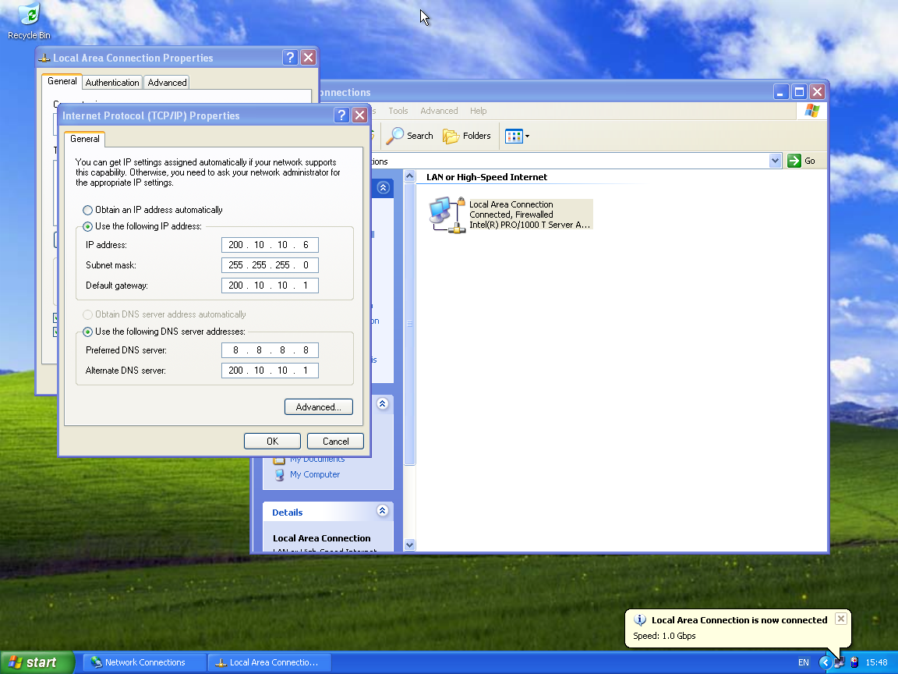This screenshot has height=674, width=898.
Task: Collapse the Details sidebar panel
Action: [x=382, y=511]
